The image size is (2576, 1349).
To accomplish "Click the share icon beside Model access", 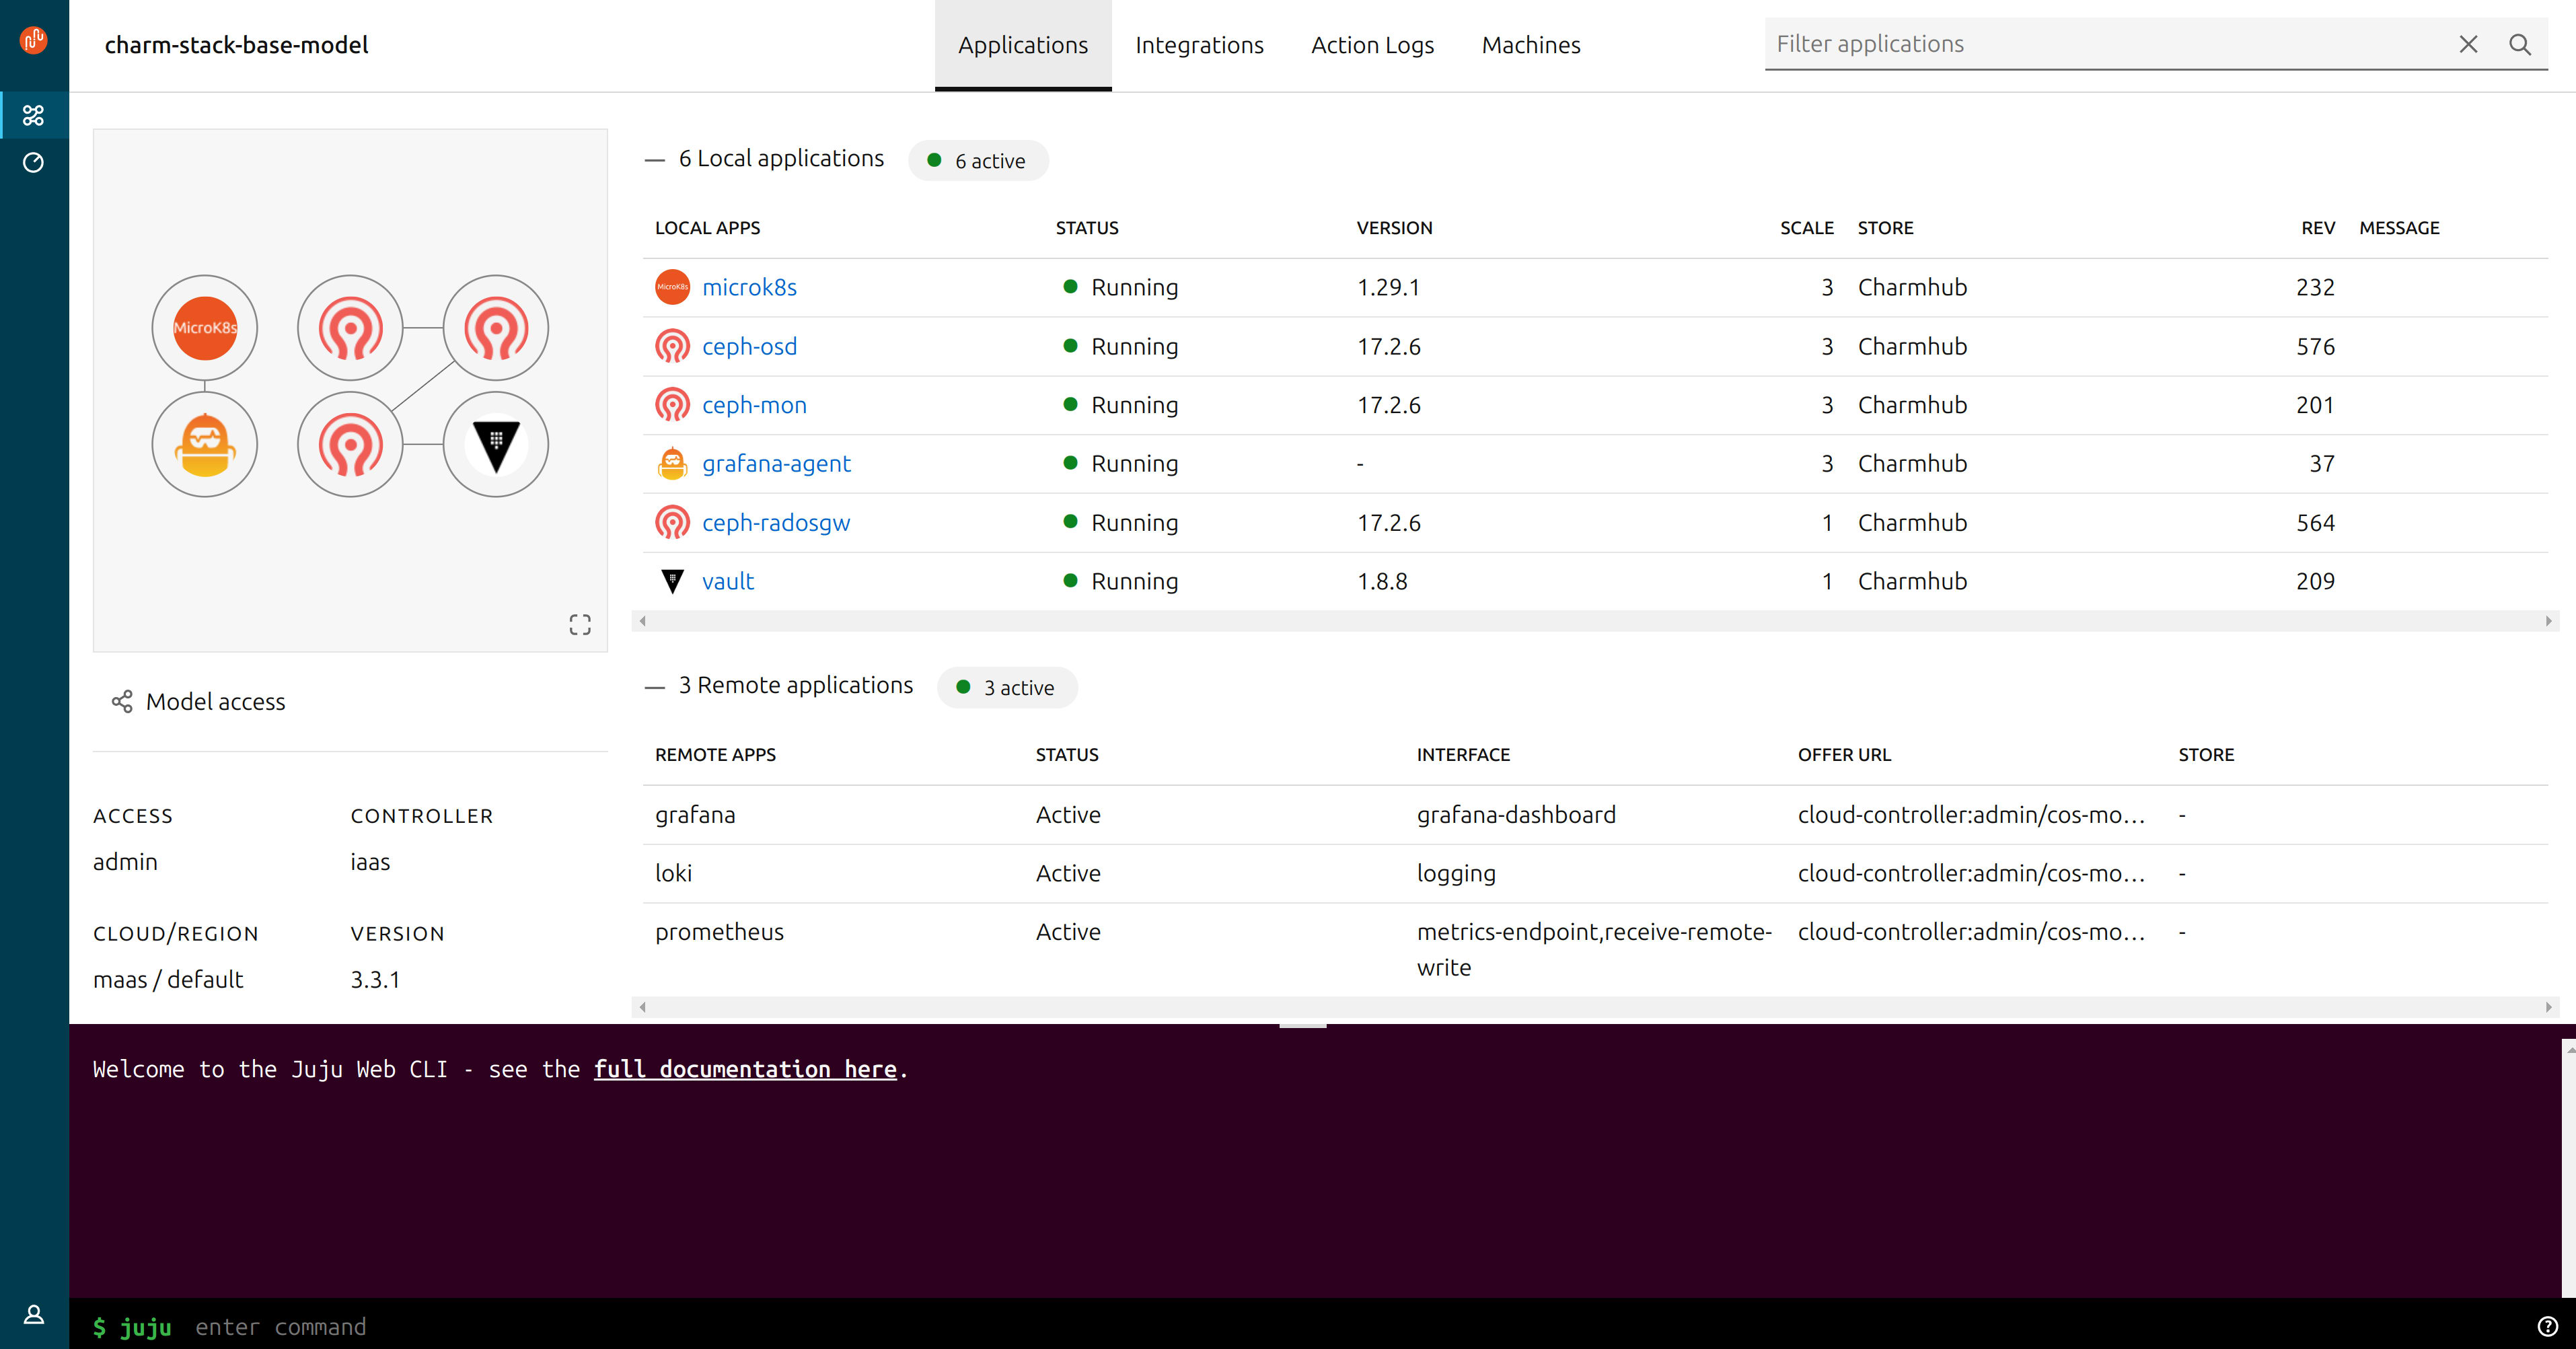I will (x=122, y=702).
